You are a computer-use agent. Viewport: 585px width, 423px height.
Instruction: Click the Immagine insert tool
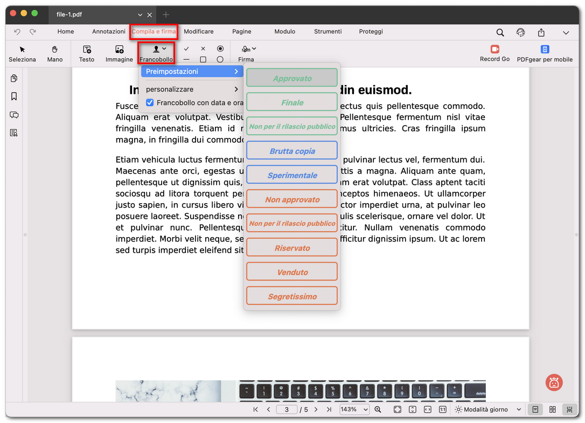coord(119,53)
